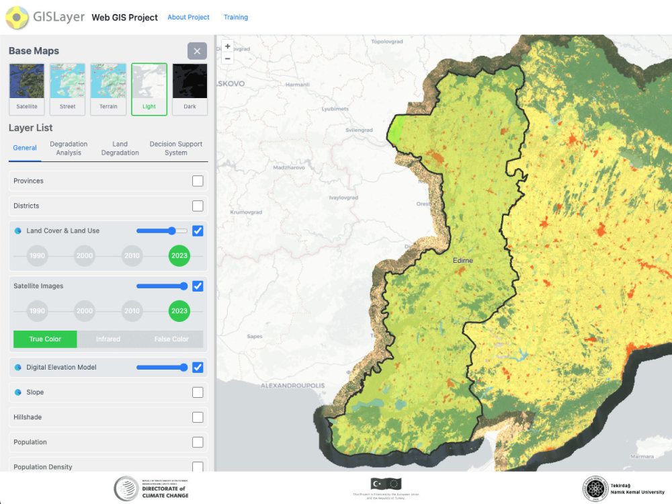Open the Decision Support System tab
This screenshot has width=672, height=504.
(175, 149)
